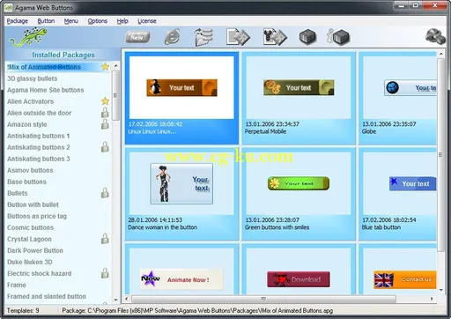Image resolution: width=451 pixels, height=319 pixels.
Task: Open the Help menu
Action: click(122, 21)
